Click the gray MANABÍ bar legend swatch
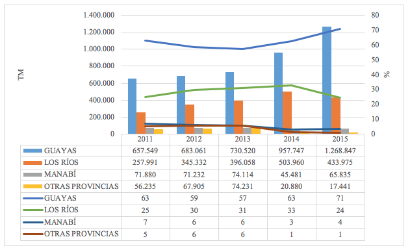The image size is (410, 250). coord(32,175)
